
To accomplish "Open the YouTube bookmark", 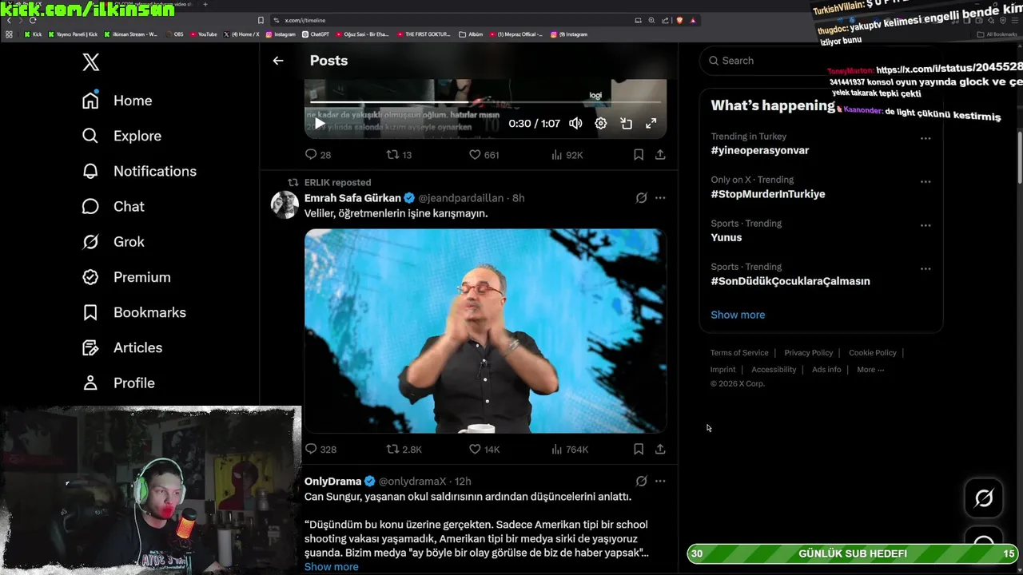I will tap(203, 34).
